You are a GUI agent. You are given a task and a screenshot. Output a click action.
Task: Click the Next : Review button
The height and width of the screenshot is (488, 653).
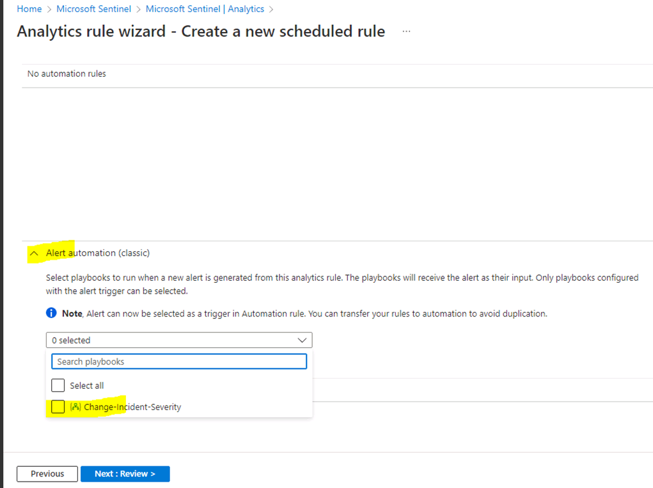[125, 473]
